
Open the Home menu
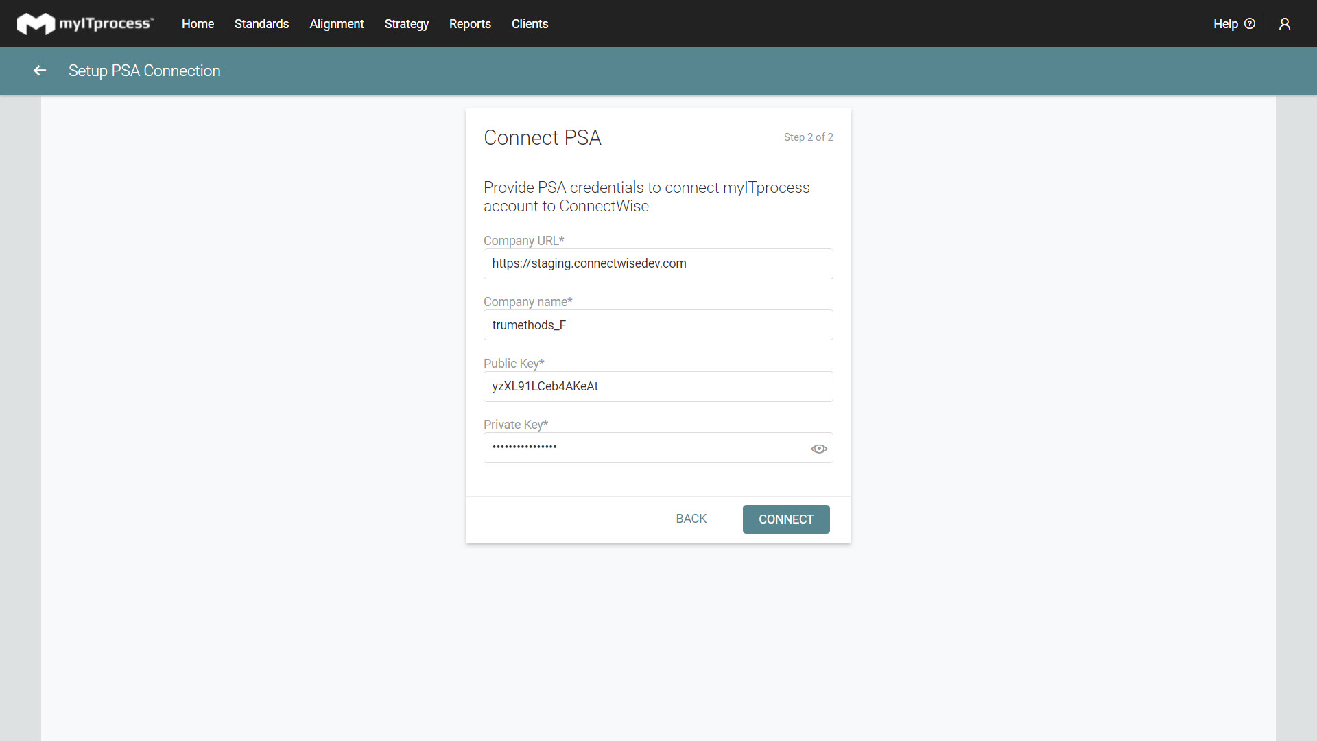(198, 24)
